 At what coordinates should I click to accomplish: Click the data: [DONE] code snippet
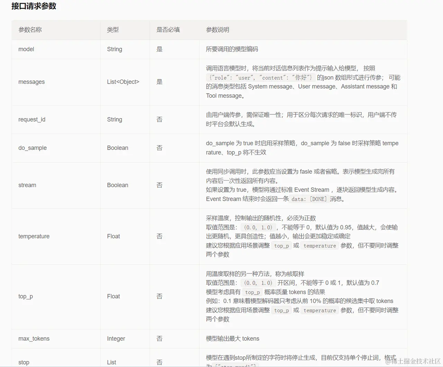click(309, 199)
